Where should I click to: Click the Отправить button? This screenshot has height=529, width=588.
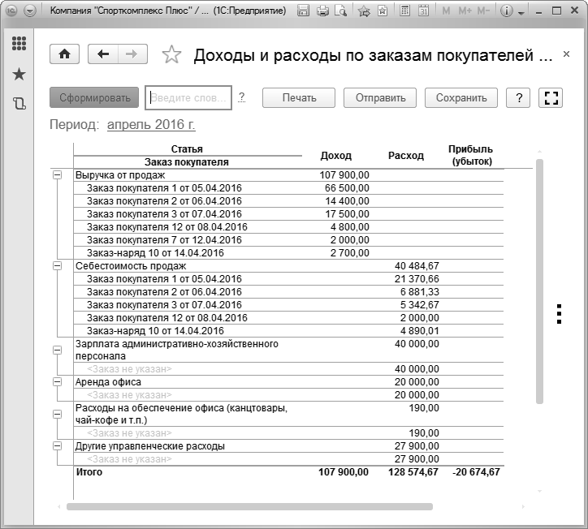coord(380,98)
